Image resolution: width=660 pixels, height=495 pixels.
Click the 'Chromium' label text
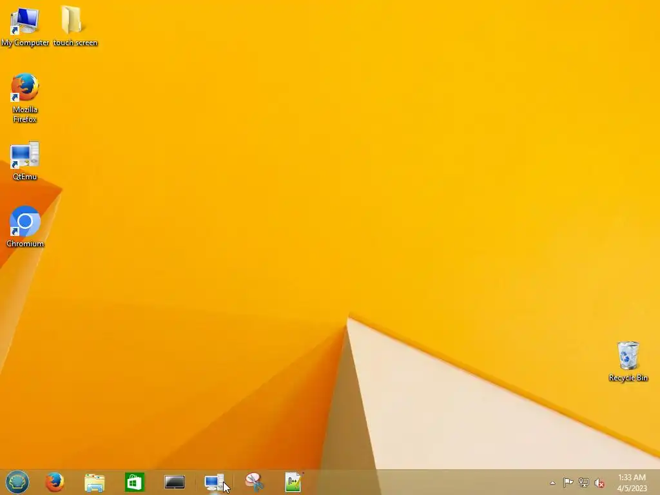[x=25, y=243]
